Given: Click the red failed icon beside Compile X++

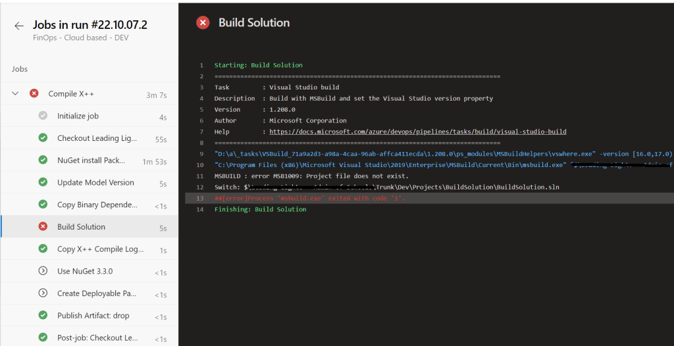Looking at the screenshot, I should coord(34,94).
